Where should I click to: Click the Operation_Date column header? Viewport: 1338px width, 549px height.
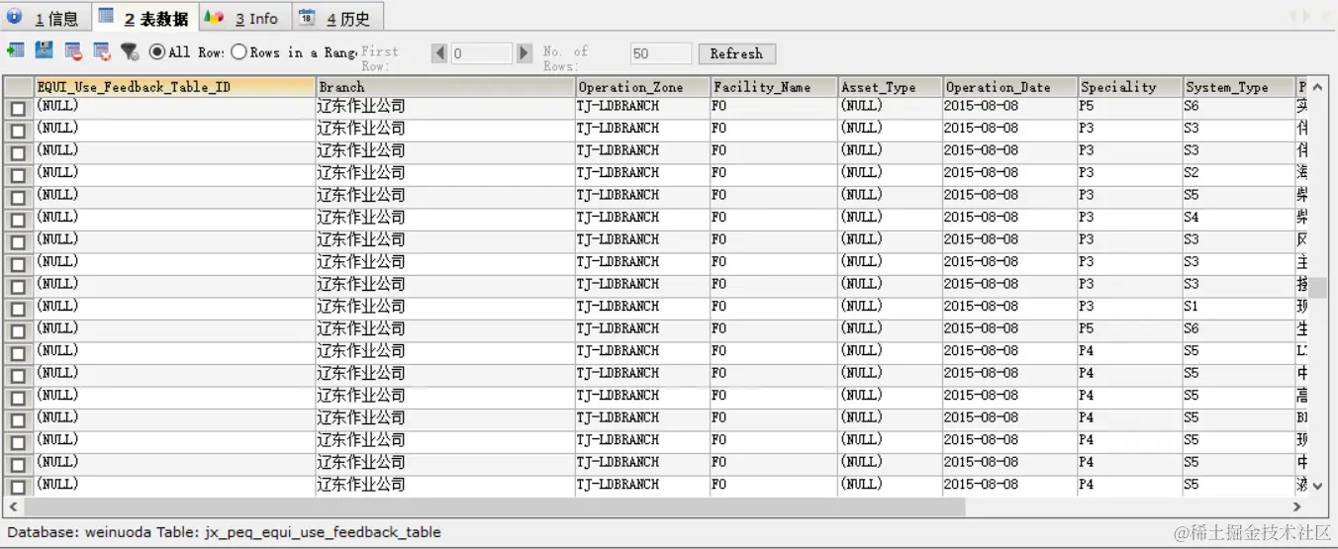1009,87
